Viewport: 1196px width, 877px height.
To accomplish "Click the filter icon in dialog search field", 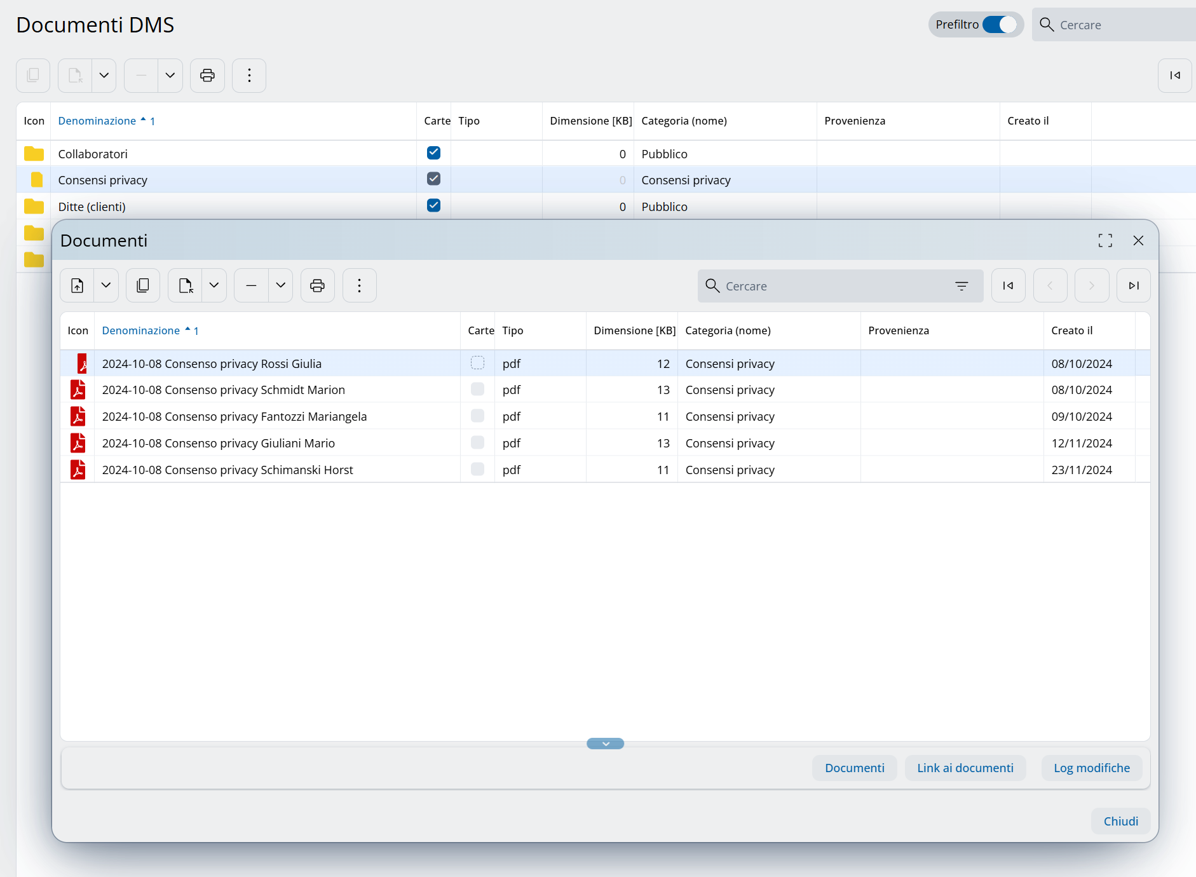I will click(962, 286).
